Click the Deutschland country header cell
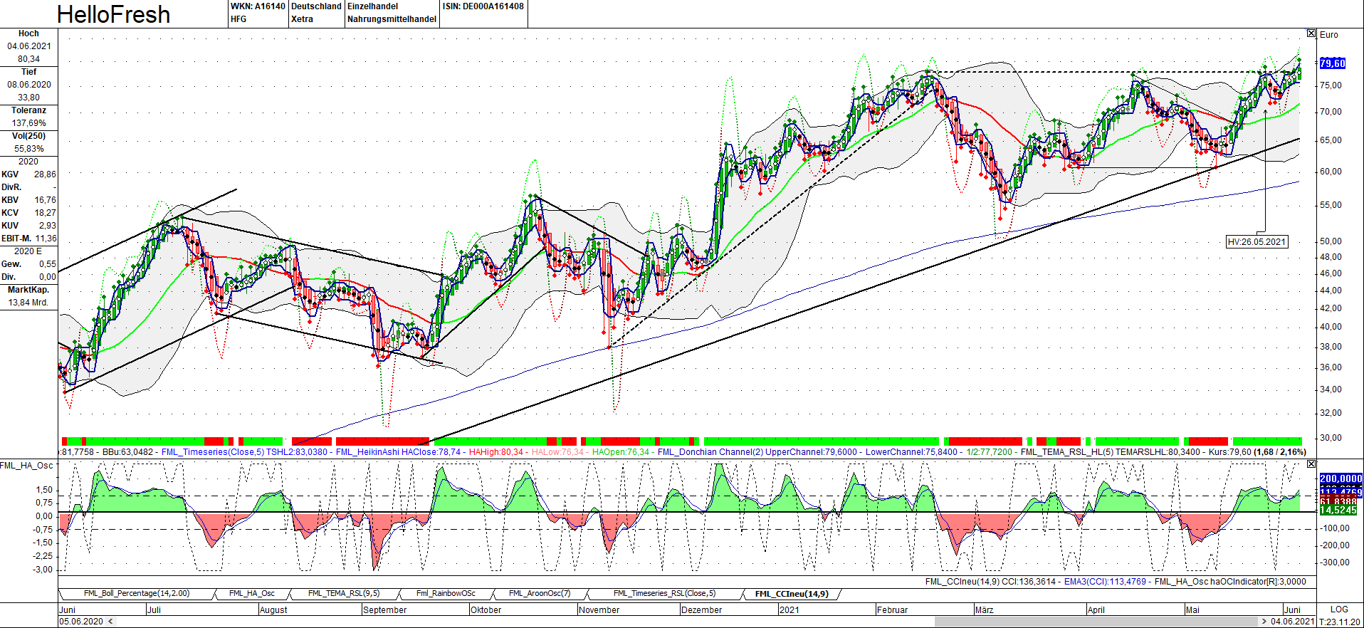 (316, 6)
